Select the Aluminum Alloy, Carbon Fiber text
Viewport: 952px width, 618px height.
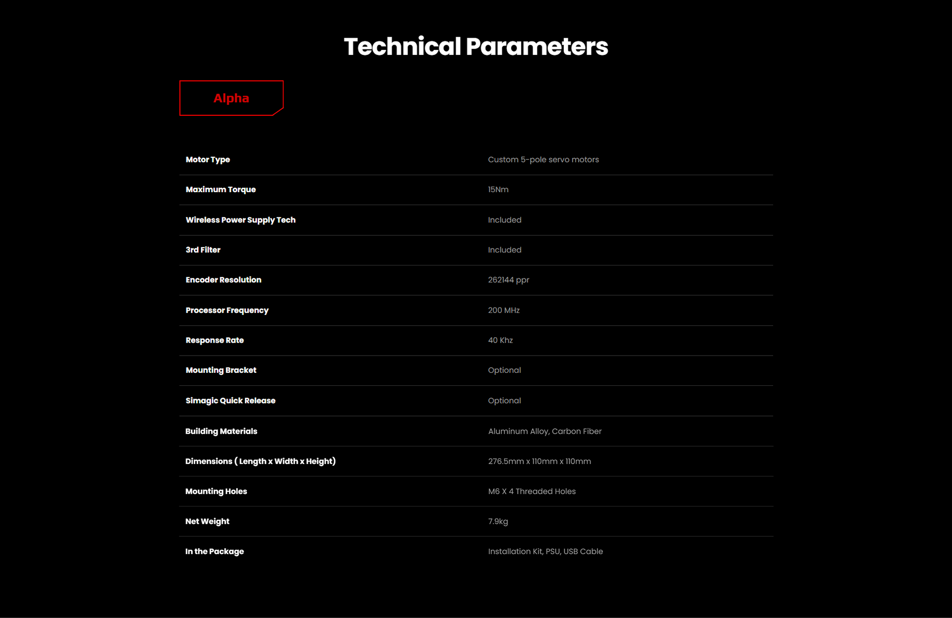[x=544, y=431]
